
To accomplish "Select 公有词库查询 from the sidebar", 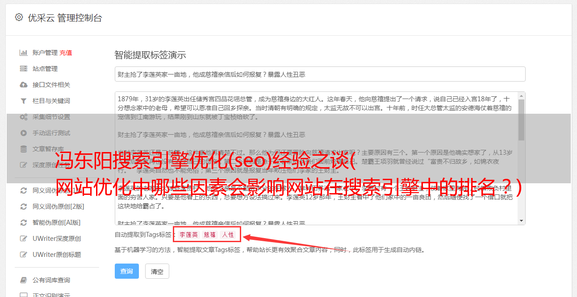I will click(51, 280).
